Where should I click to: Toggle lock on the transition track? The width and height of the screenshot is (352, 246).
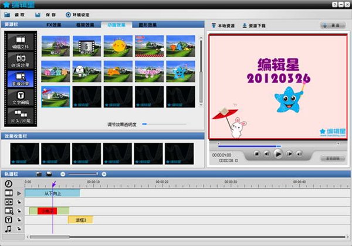click(19, 202)
